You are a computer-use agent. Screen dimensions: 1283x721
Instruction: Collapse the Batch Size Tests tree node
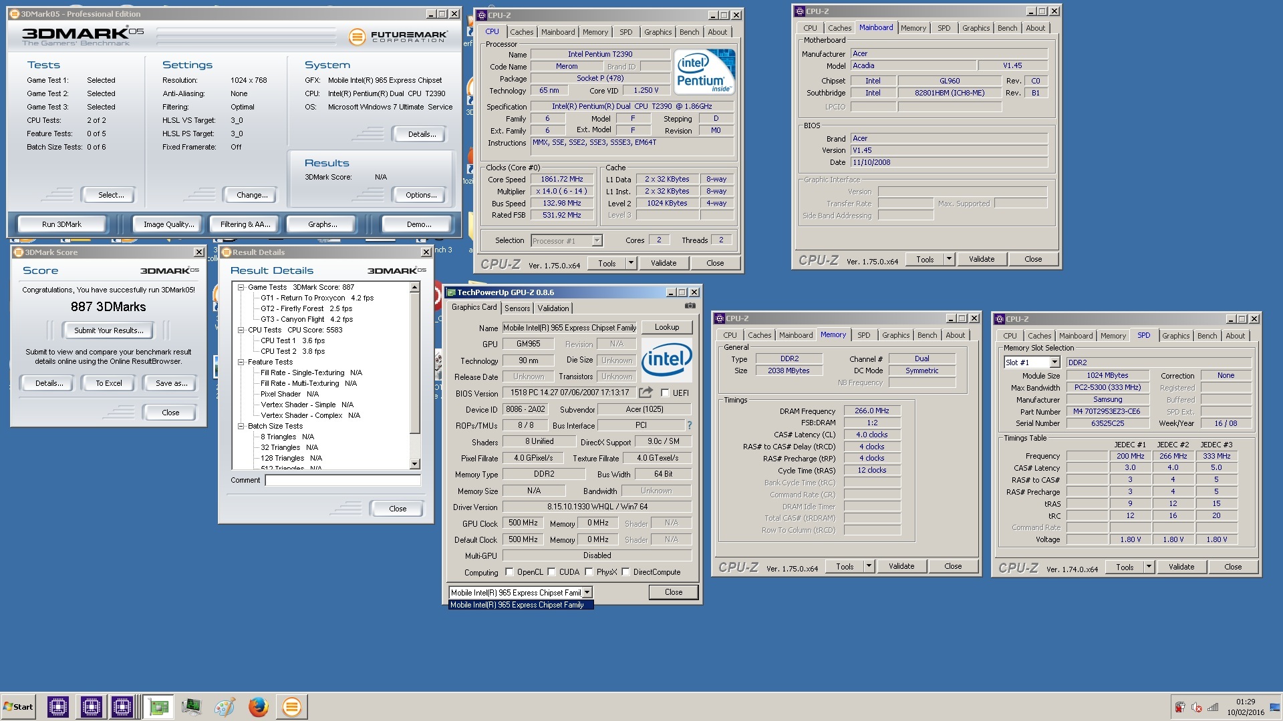point(241,426)
